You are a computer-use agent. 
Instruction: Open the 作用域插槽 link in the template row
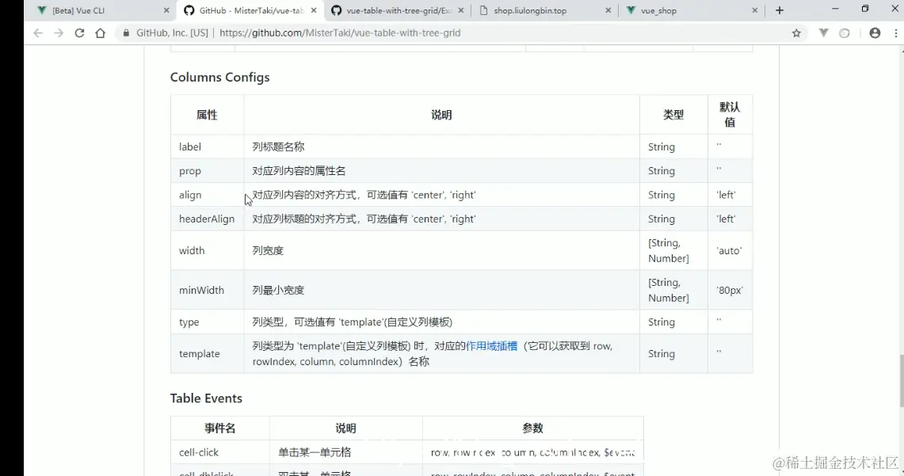coord(492,345)
